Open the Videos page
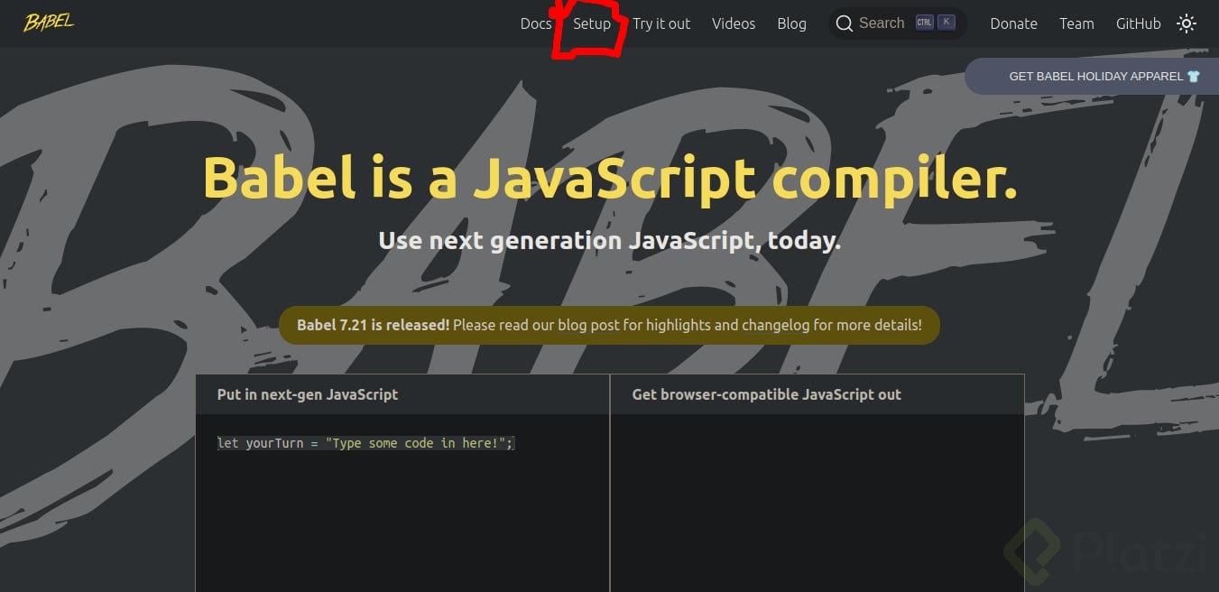The image size is (1219, 592). (734, 23)
